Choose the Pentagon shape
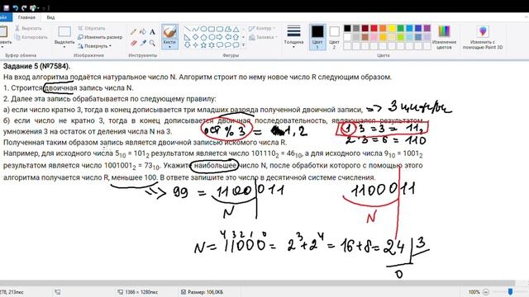The image size is (529, 297). (x=204, y=37)
